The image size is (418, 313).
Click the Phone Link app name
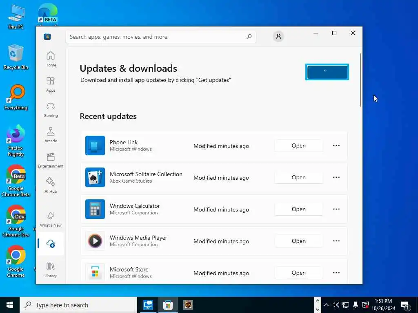tap(124, 142)
